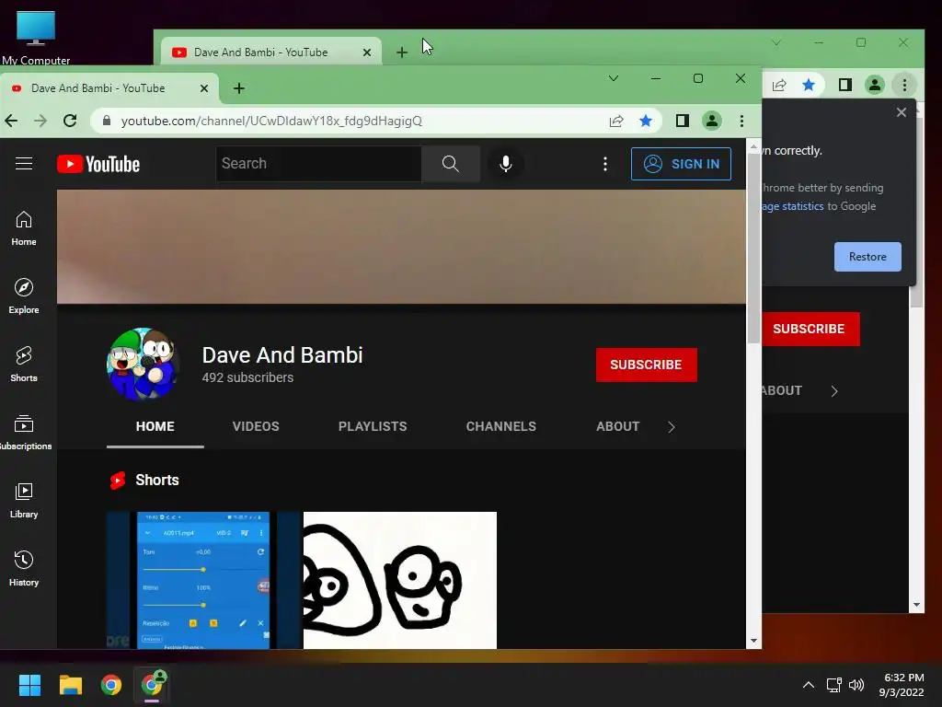
Task: Click the Restore button in the popup
Action: (x=867, y=257)
